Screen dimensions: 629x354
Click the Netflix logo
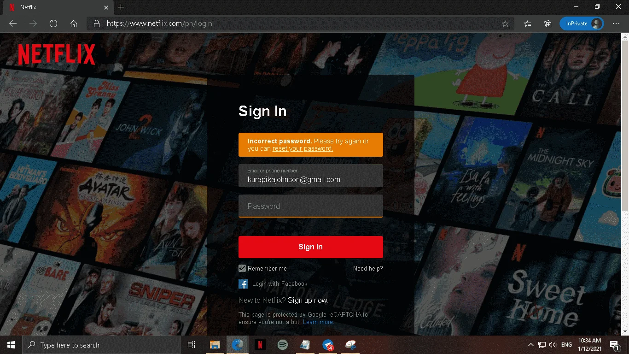click(x=57, y=54)
